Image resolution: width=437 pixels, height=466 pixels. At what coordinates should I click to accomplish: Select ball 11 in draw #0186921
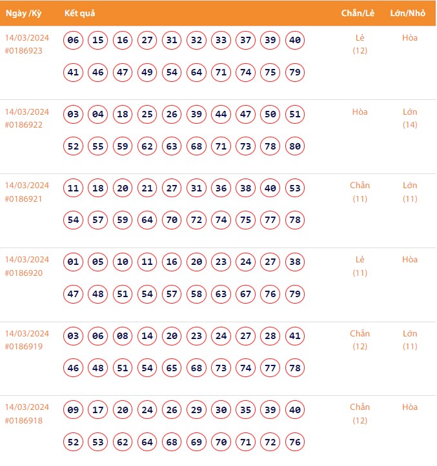[73, 189]
